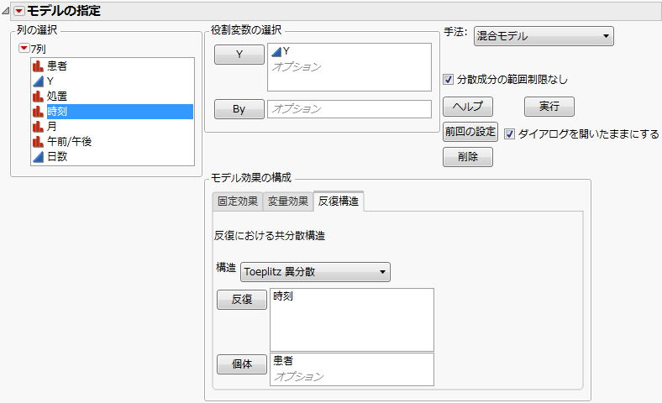
Task: Click the red bar icon for 午前/午後
Action: (x=38, y=141)
